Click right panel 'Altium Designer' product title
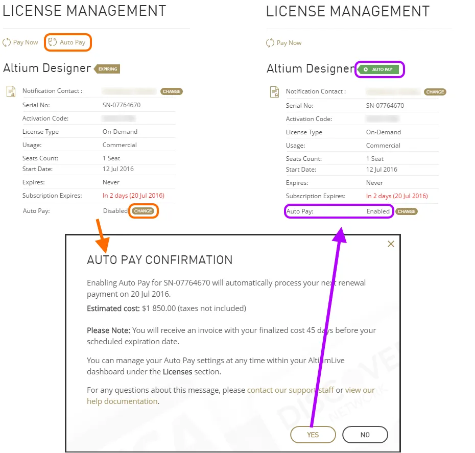 (x=311, y=69)
